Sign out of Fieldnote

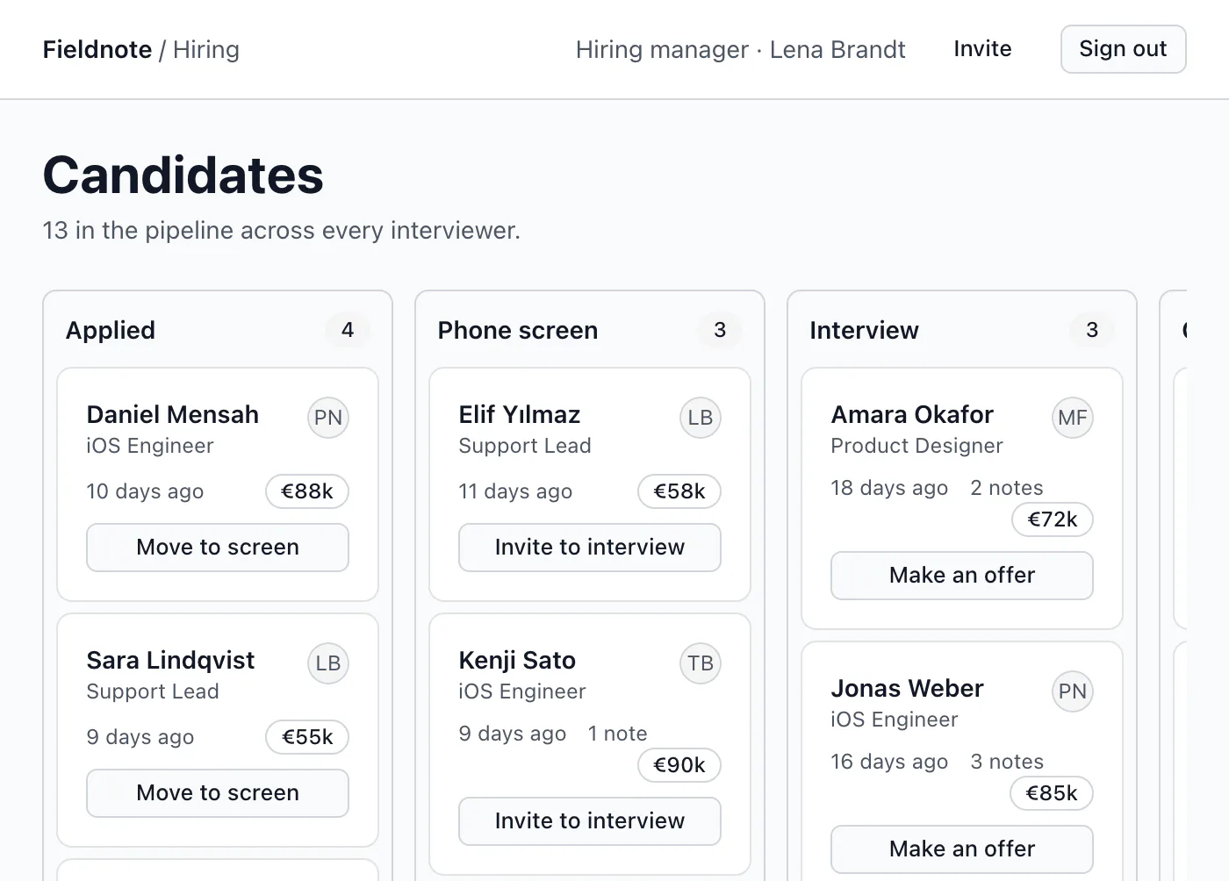point(1124,49)
